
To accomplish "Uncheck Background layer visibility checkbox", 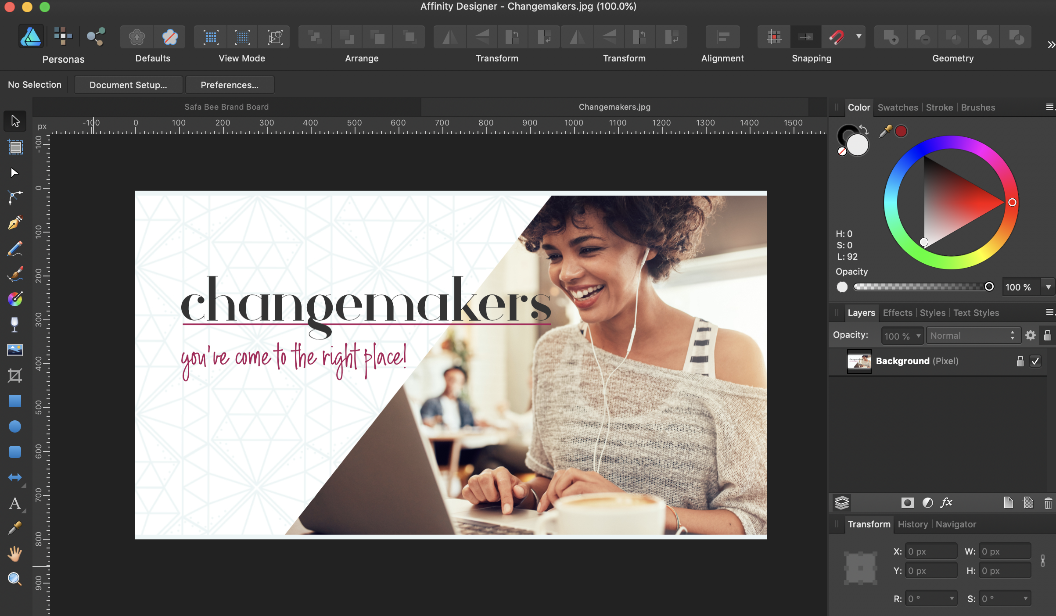I will point(1035,361).
